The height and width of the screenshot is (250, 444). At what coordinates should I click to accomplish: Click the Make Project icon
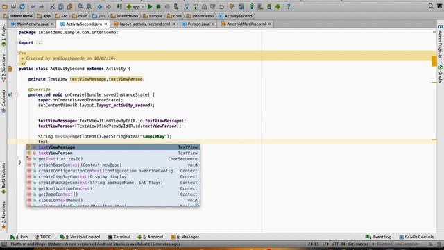pyautogui.click(x=119, y=6)
